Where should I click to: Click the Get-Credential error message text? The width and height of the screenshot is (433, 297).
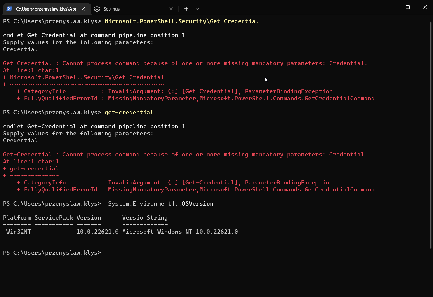point(184,63)
